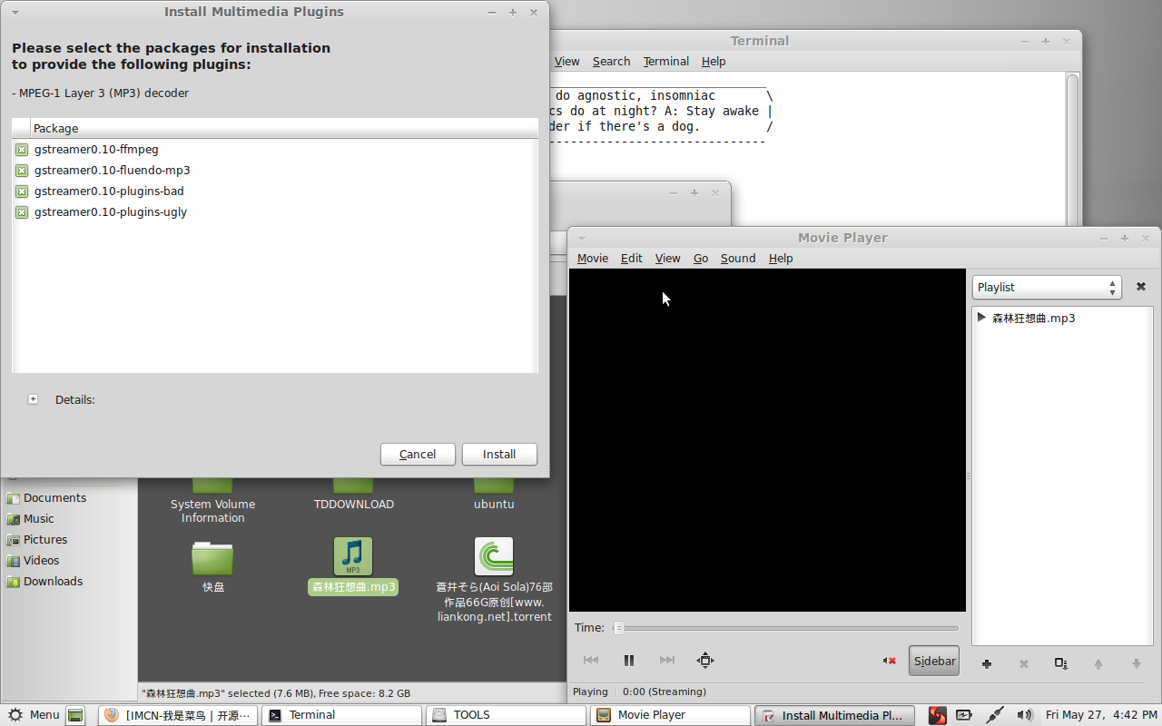Save the current playlist
Image resolution: width=1162 pixels, height=726 pixels.
pos(1060,664)
